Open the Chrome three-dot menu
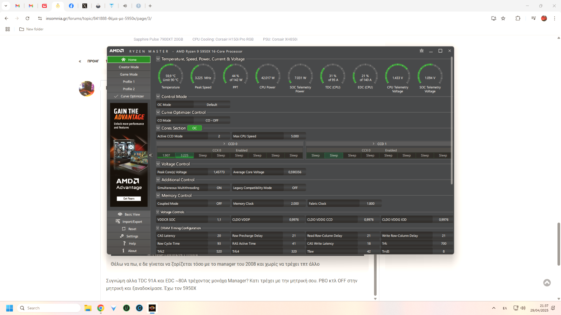561x315 pixels. pos(554,18)
